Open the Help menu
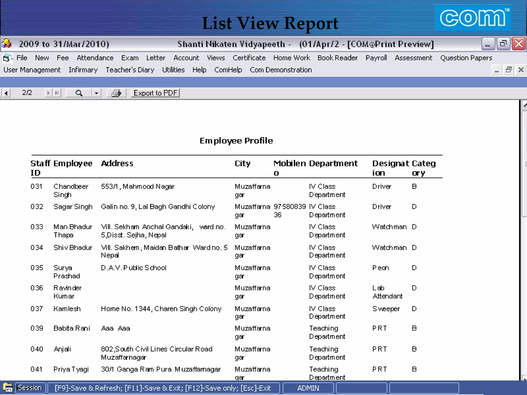The width and height of the screenshot is (527, 395). tap(199, 70)
